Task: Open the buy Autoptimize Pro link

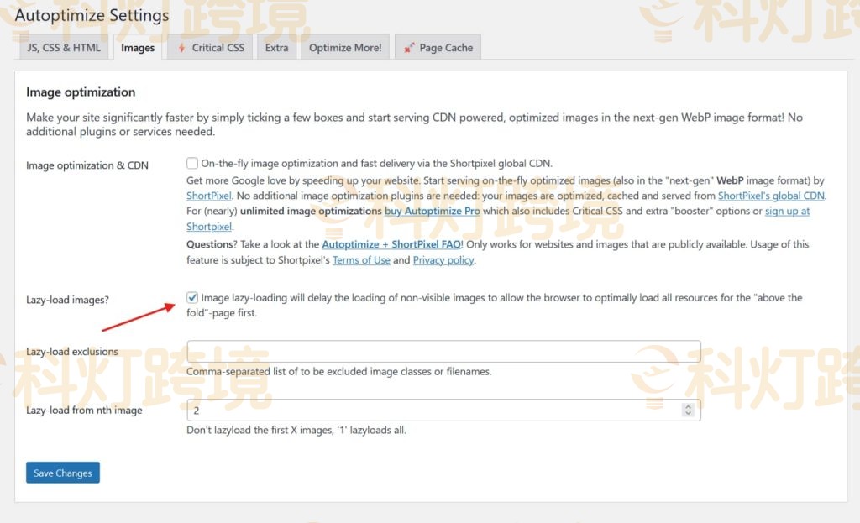Action: coord(433,211)
